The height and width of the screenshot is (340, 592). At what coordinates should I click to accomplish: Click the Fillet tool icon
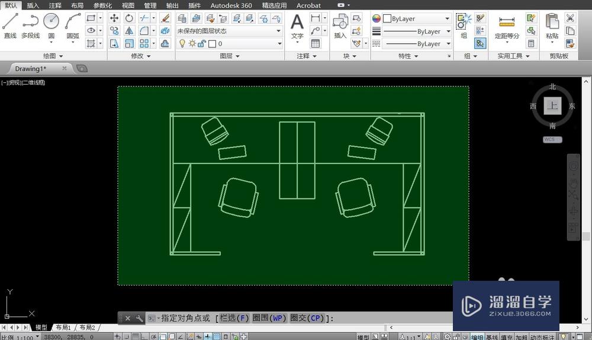[x=144, y=31]
